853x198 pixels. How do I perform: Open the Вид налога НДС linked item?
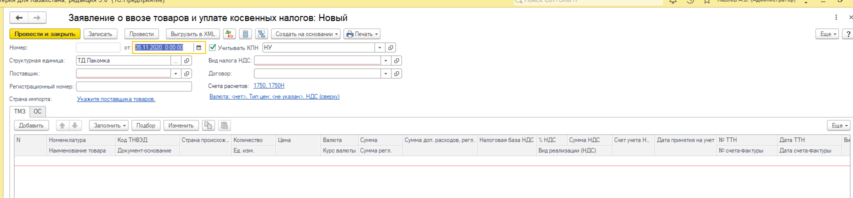[397, 60]
